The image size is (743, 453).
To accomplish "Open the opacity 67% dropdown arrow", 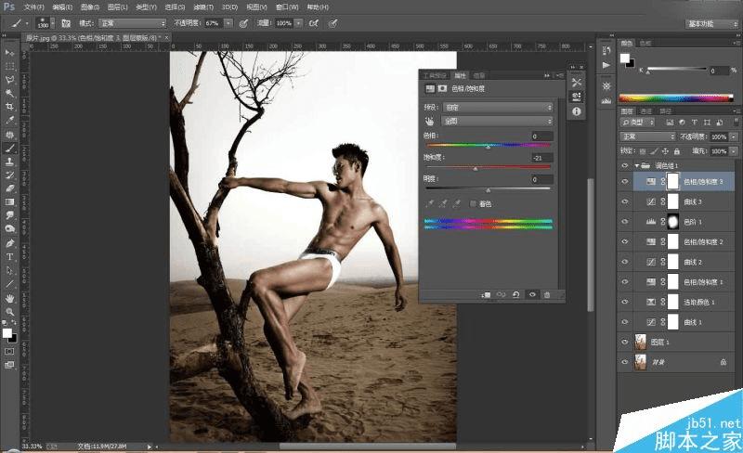I will [x=228, y=23].
